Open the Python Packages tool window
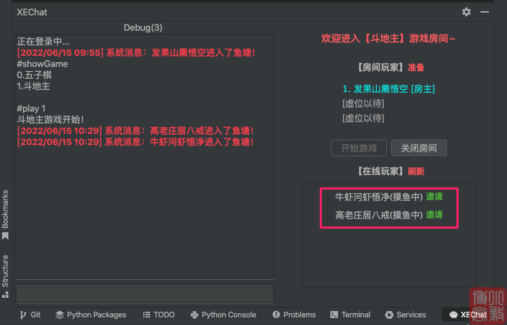The image size is (507, 325). [x=91, y=315]
